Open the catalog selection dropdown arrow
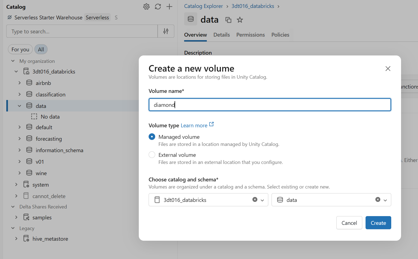Image resolution: width=418 pixels, height=259 pixels. pyautogui.click(x=262, y=200)
